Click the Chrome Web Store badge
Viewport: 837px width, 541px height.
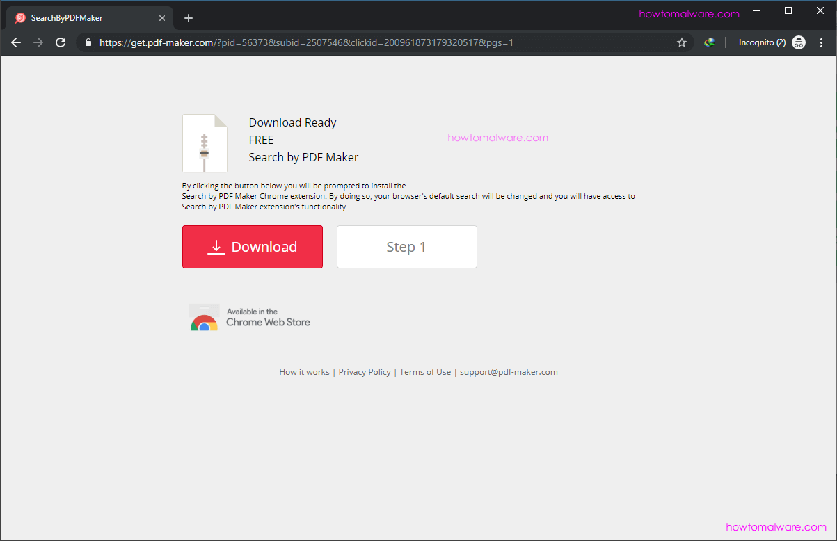click(250, 317)
